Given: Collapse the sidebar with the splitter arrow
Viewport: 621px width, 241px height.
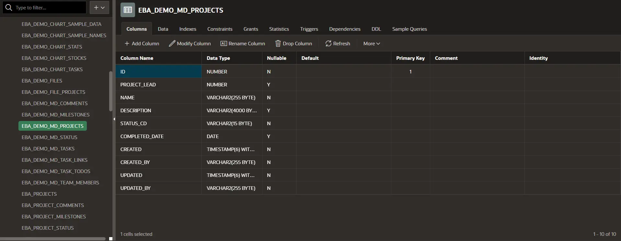Looking at the screenshot, I should tap(114, 119).
